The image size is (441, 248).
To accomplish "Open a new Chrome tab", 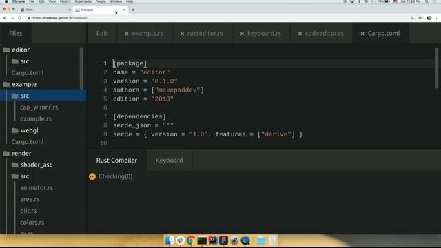I will tap(133, 10).
